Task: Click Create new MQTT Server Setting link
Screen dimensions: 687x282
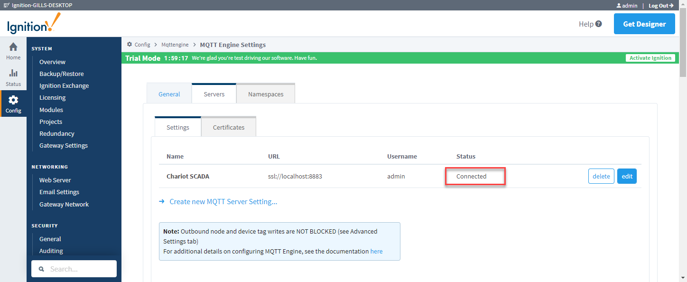Action: [223, 201]
